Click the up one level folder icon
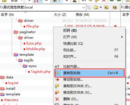Viewport: 130px width, 105px height. pos(106,7)
